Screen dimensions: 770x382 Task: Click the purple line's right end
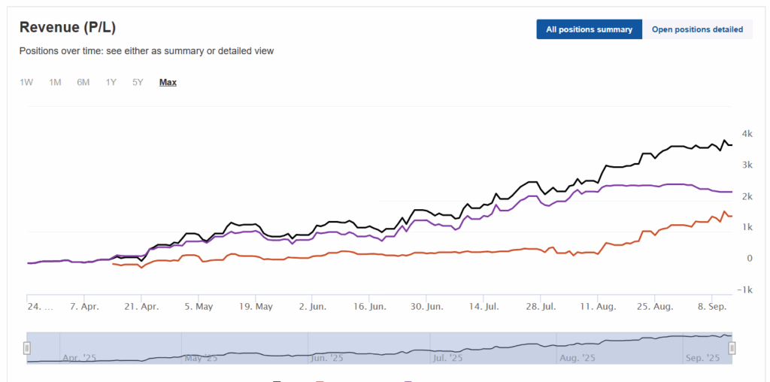tap(731, 192)
